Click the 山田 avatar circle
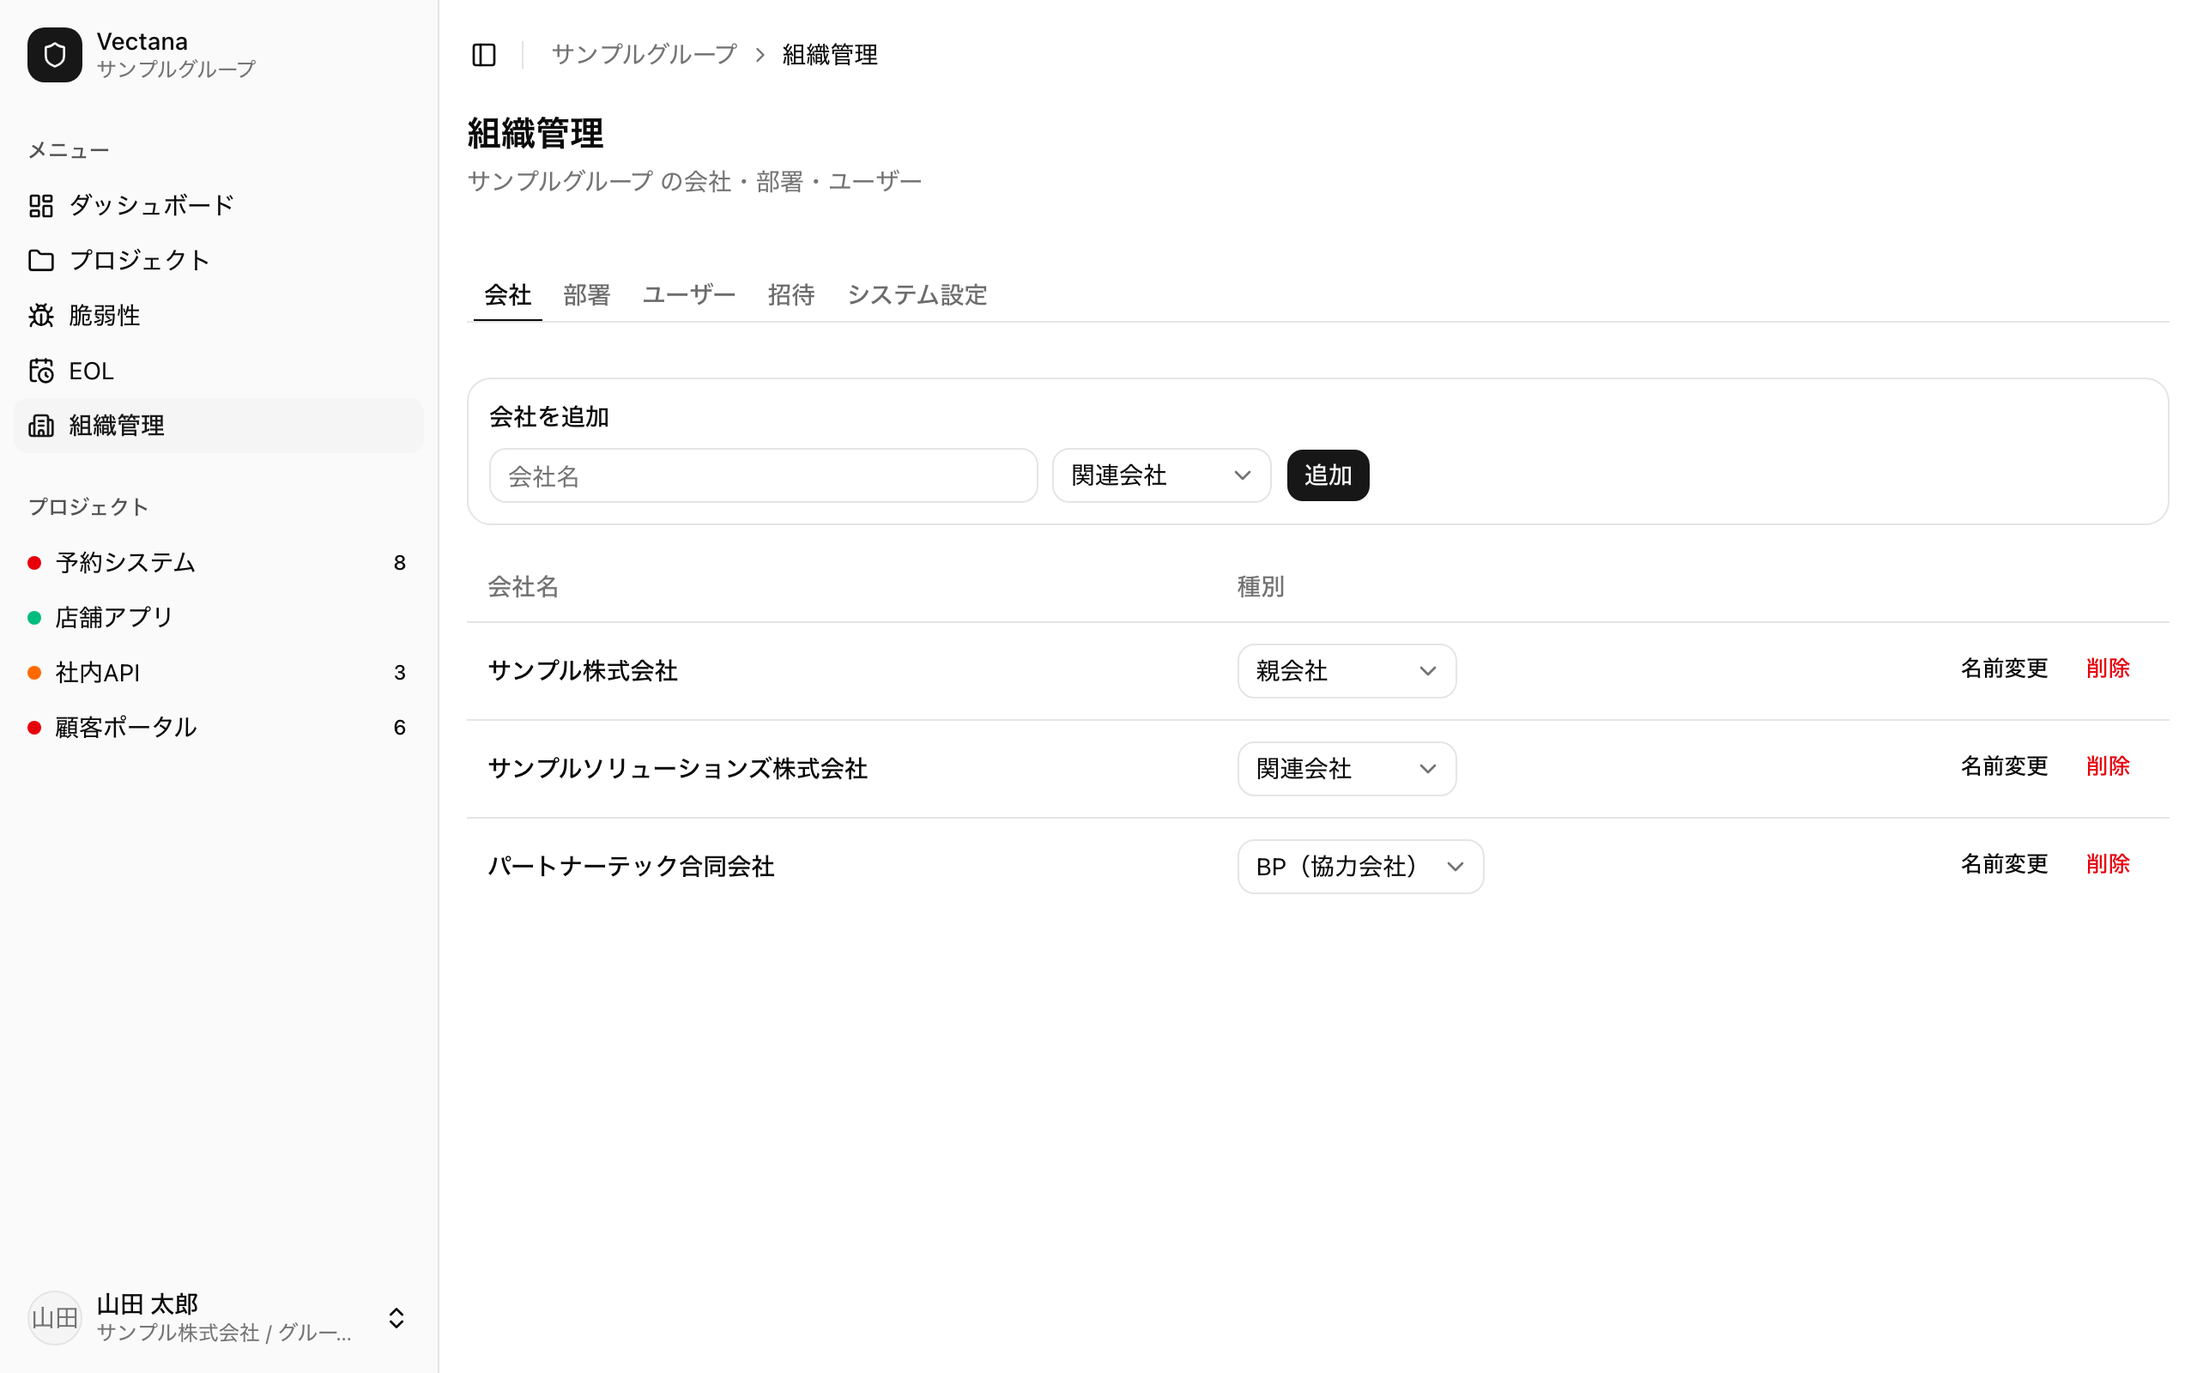Viewport: 2197px width, 1373px height. [x=54, y=1317]
